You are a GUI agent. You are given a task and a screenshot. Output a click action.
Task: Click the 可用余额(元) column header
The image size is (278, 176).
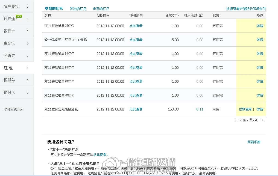coord(194,15)
